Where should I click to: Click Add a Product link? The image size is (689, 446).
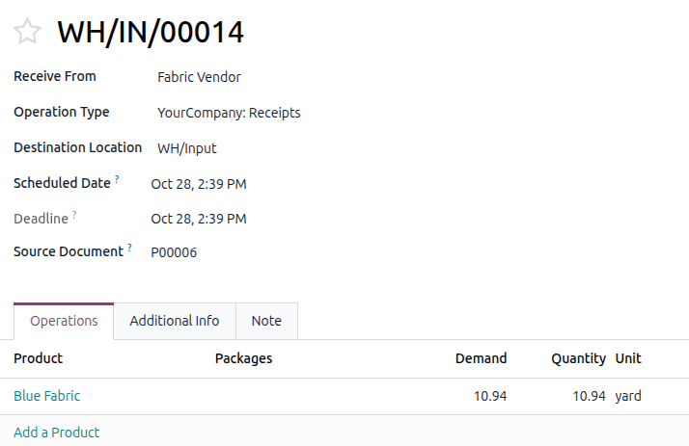(57, 433)
